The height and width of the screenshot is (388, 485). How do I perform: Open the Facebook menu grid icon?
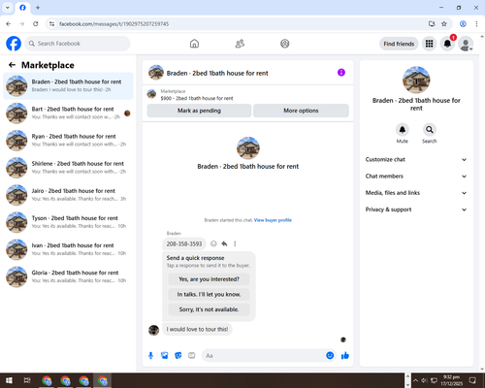(429, 44)
